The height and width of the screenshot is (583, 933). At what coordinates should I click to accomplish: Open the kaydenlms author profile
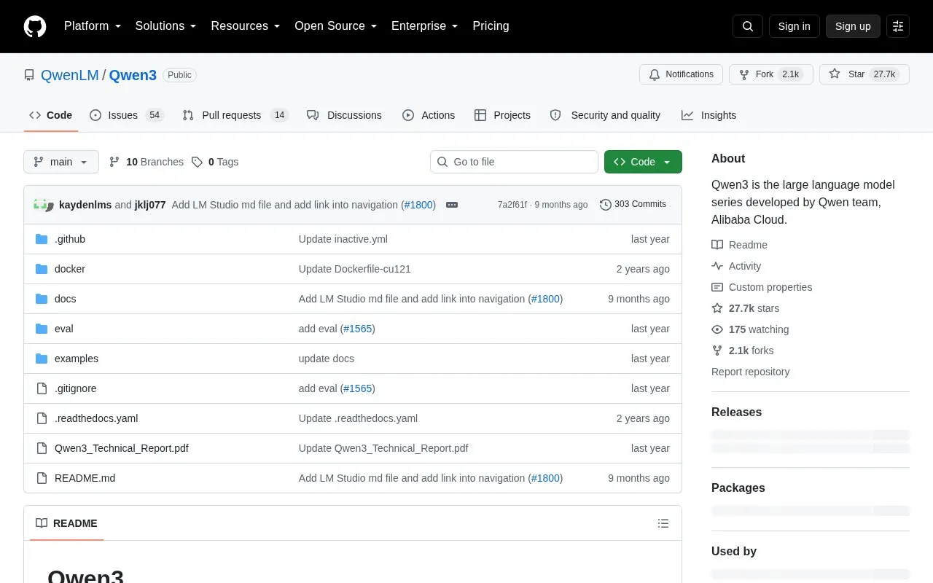[x=85, y=205]
